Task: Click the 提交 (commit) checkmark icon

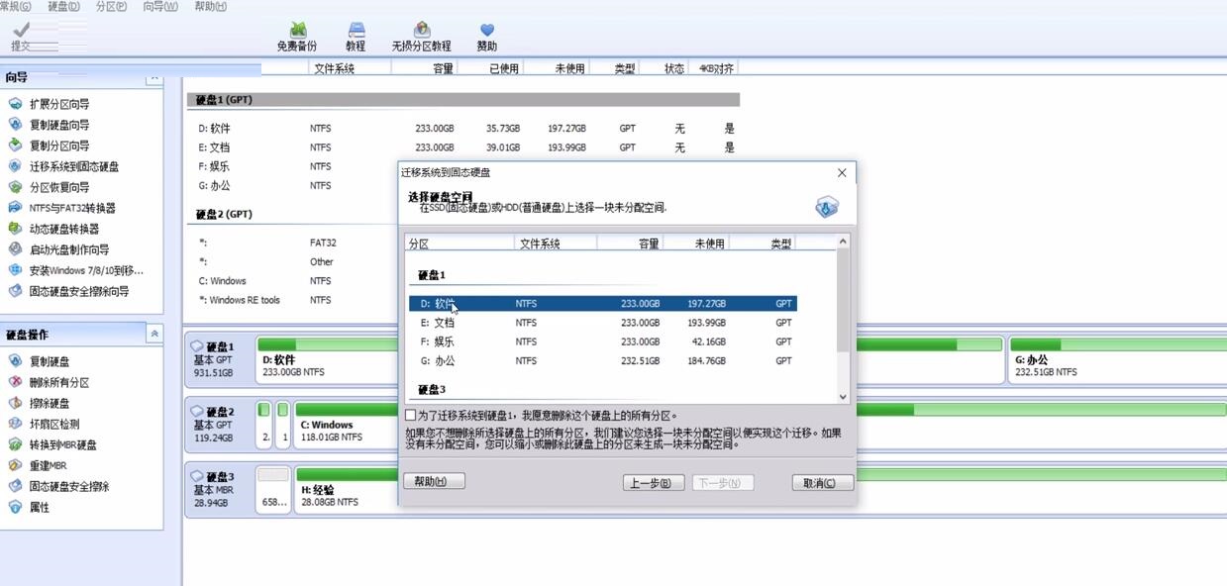Action: point(21,30)
